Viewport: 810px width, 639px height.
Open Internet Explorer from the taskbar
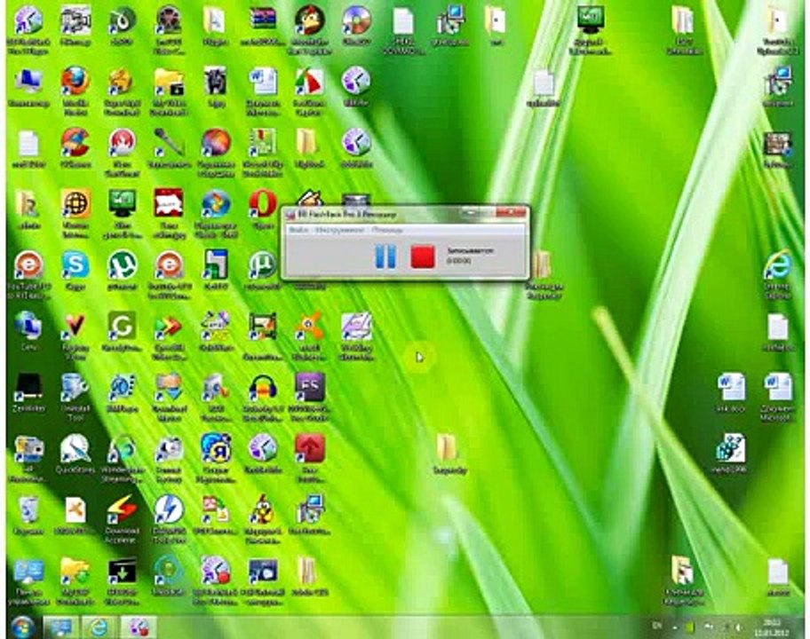[x=99, y=627]
